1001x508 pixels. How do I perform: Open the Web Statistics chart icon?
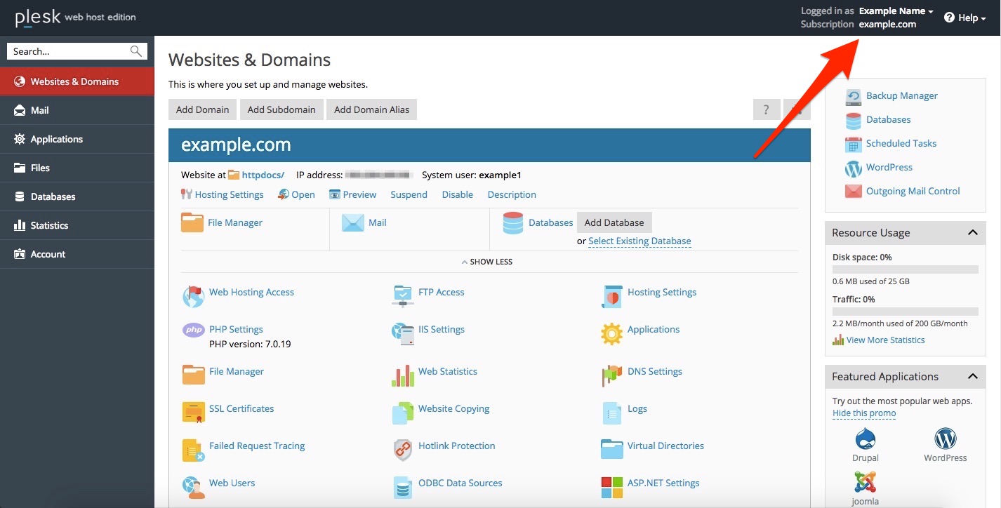402,375
